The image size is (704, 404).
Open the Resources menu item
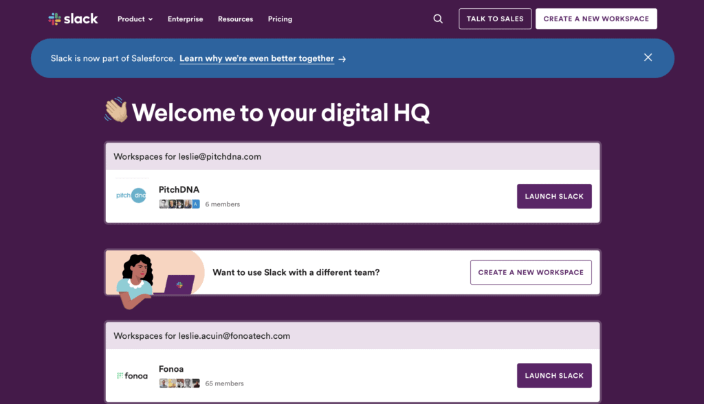[235, 19]
